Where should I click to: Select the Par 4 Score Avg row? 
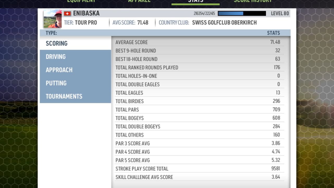[x=199, y=152]
